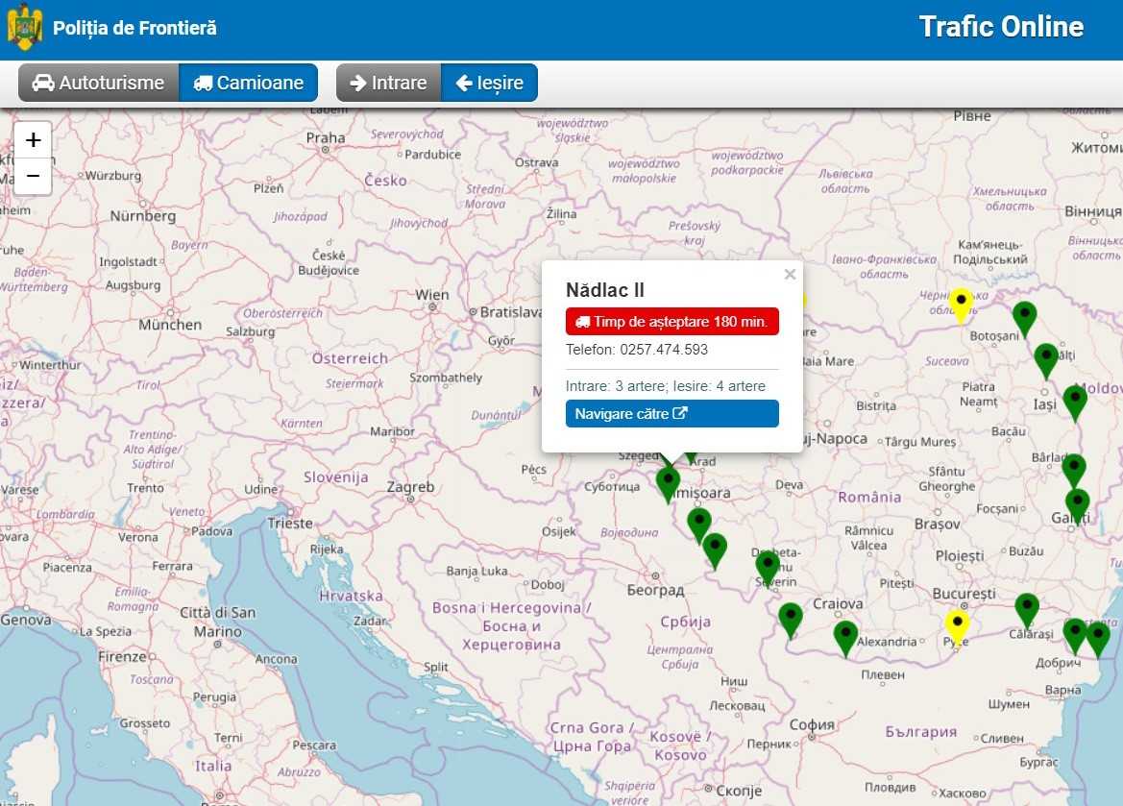Open Navigare către navigation link
Image resolution: width=1123 pixels, height=806 pixels.
pyautogui.click(x=671, y=414)
